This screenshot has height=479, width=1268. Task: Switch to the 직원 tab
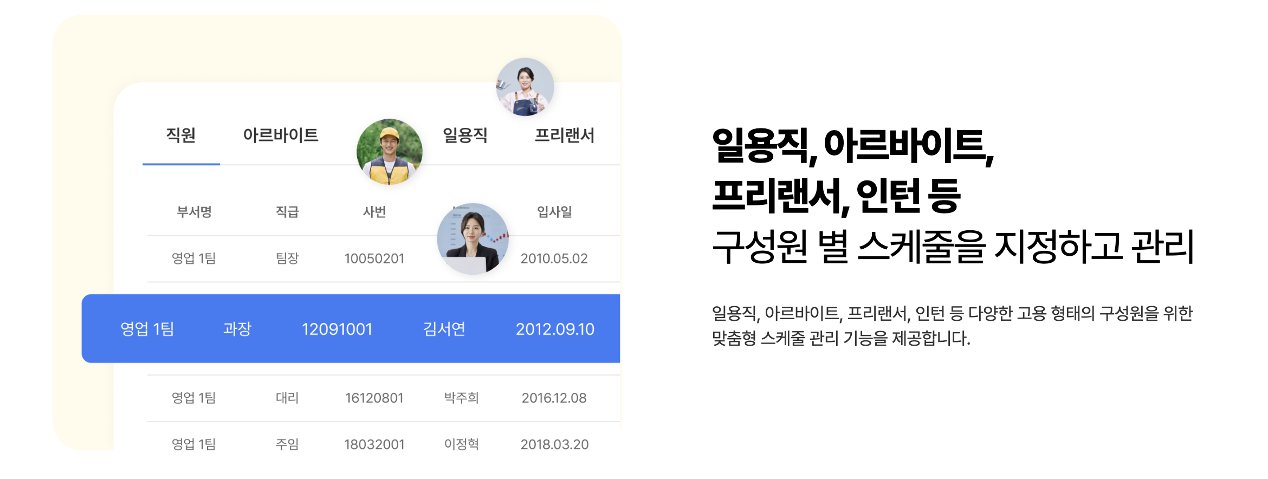pyautogui.click(x=179, y=137)
